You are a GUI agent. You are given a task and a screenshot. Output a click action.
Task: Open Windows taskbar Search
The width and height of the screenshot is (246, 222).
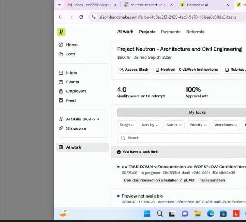pyautogui.click(x=160, y=214)
